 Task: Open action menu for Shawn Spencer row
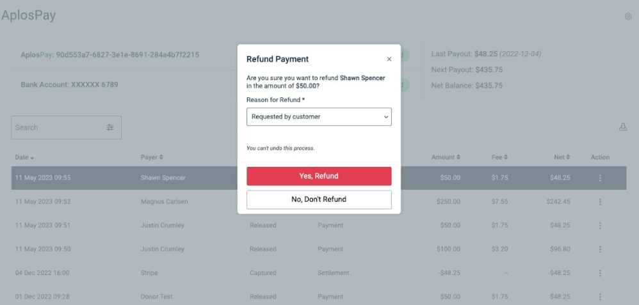tap(600, 178)
